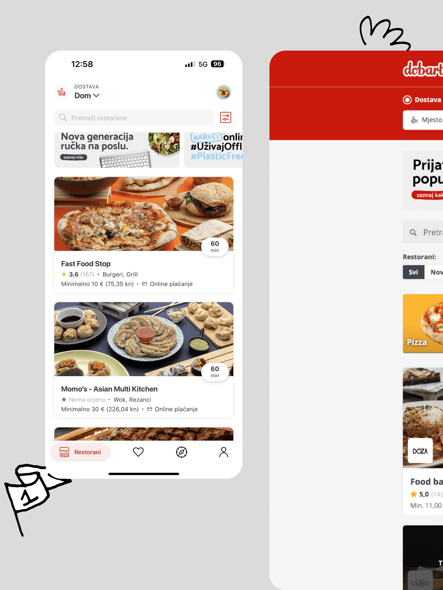
Task: Select the Svi restaurants filter tab
Action: pos(413,272)
